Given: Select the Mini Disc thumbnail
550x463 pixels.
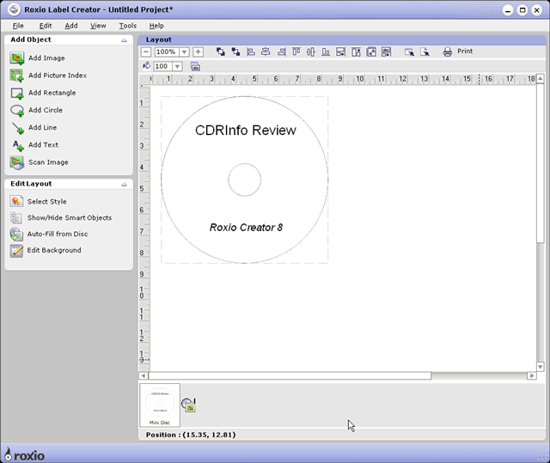Looking at the screenshot, I should click(160, 405).
